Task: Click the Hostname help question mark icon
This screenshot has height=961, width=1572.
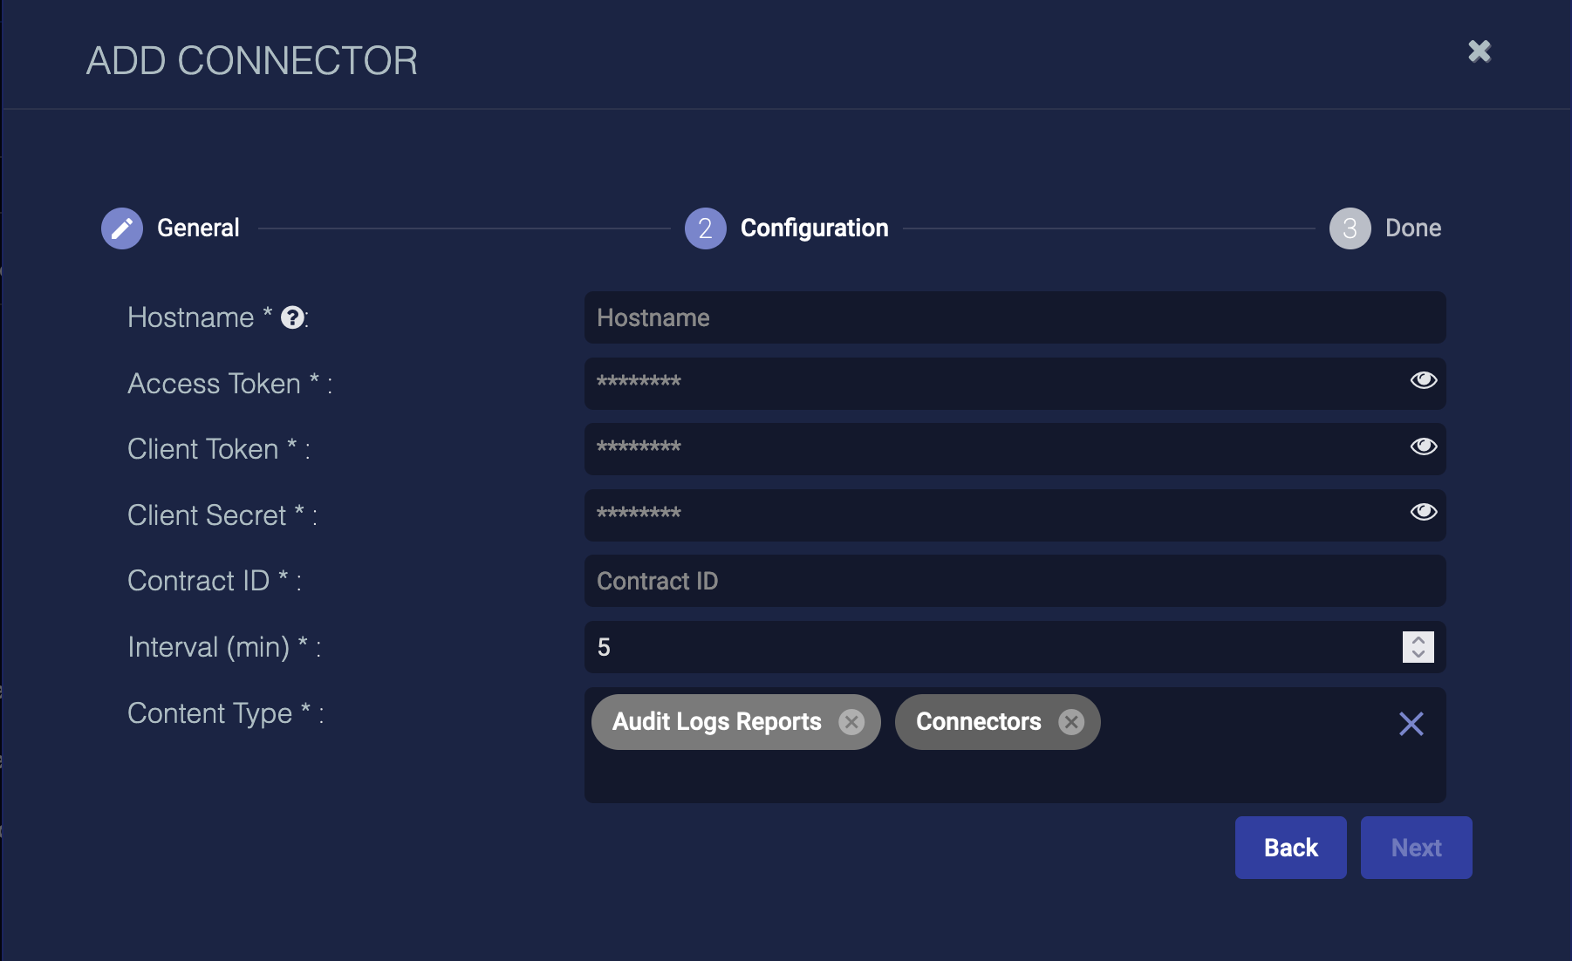Action: click(293, 318)
